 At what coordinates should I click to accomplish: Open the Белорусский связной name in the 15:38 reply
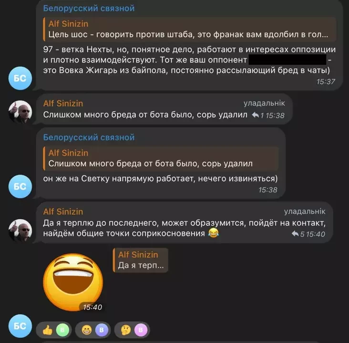(89, 138)
